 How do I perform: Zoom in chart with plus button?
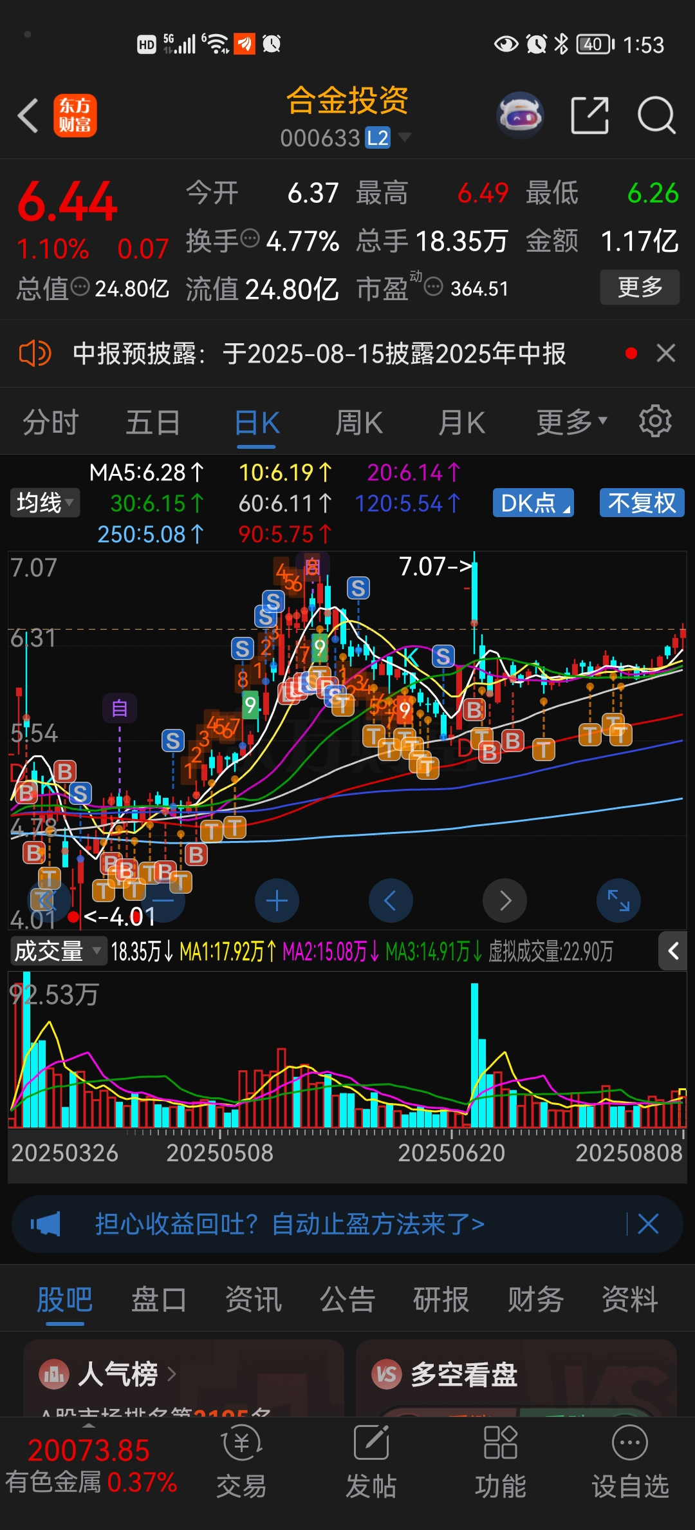tap(277, 900)
